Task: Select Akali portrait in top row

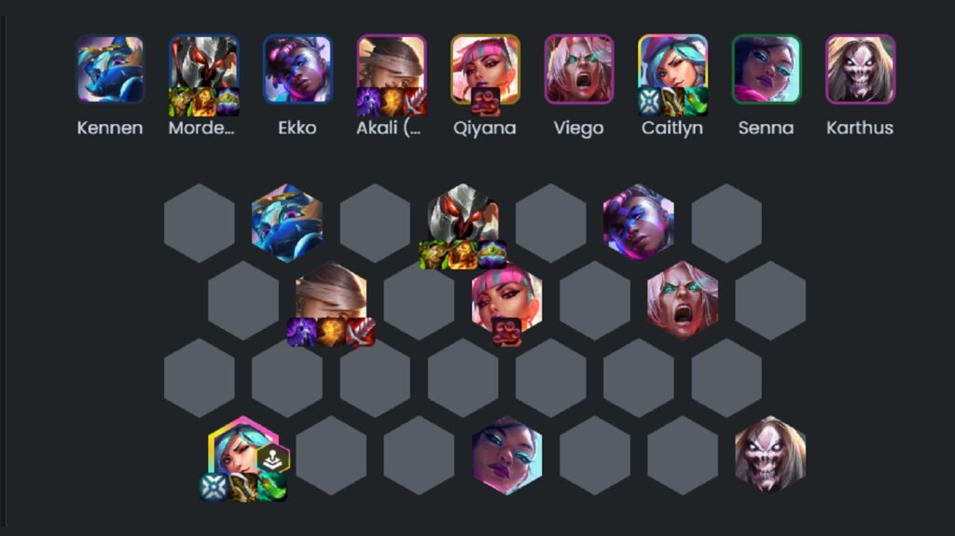Action: (x=392, y=69)
